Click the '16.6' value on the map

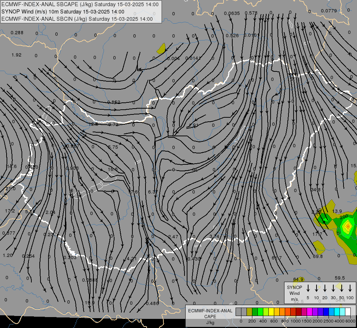tap(113, 169)
